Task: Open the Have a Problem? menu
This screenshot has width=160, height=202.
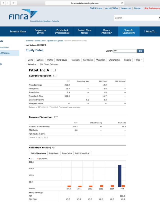Action: [106, 31]
